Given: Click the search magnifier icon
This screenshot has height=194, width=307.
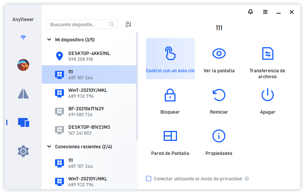Looking at the screenshot, I should [x=112, y=24].
